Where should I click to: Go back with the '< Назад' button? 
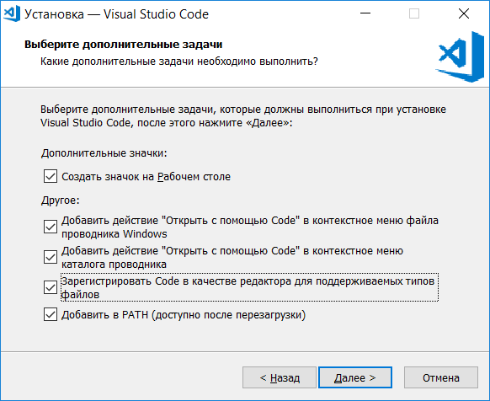(x=280, y=377)
